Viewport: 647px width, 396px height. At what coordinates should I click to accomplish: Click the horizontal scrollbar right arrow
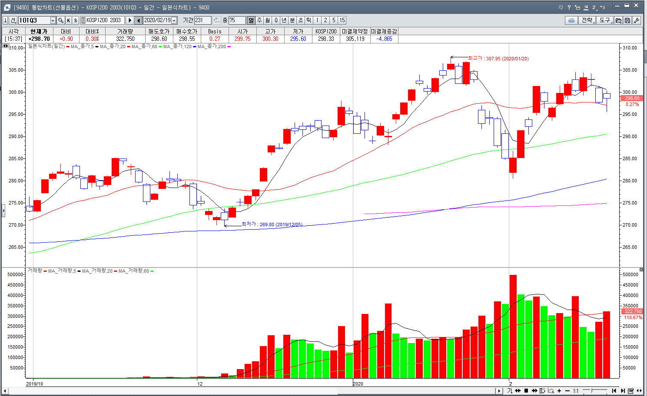click(x=499, y=391)
